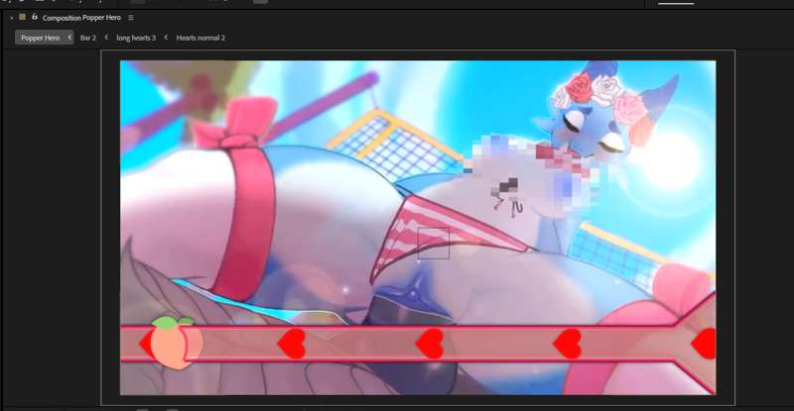794x411 pixels.
Task: Open the Hearts normal 2 composition
Action: [x=200, y=38]
